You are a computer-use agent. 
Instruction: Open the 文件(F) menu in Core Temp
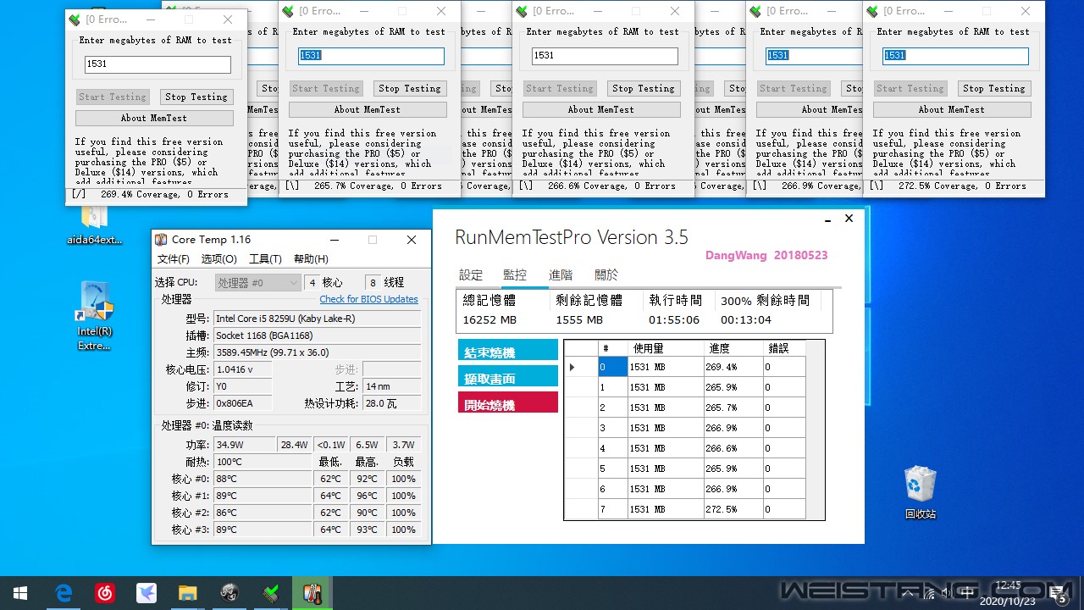pyautogui.click(x=174, y=259)
